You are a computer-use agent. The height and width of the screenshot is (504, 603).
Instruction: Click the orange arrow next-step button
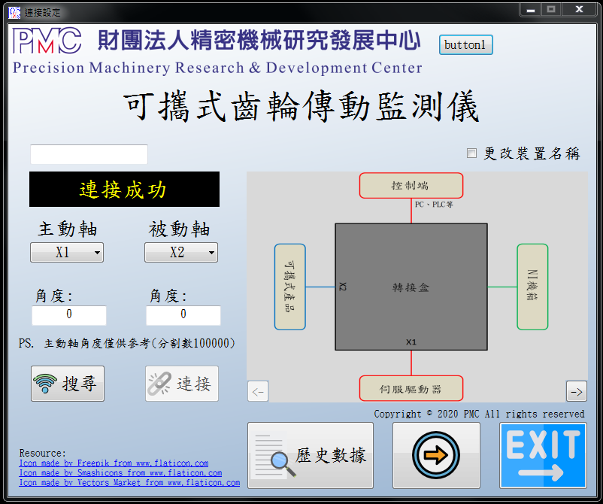point(436,456)
